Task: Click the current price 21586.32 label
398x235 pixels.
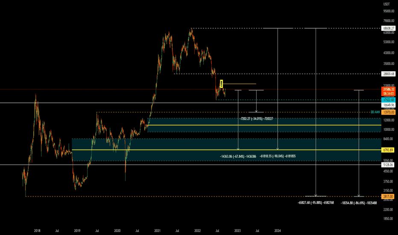Action: tap(388, 89)
